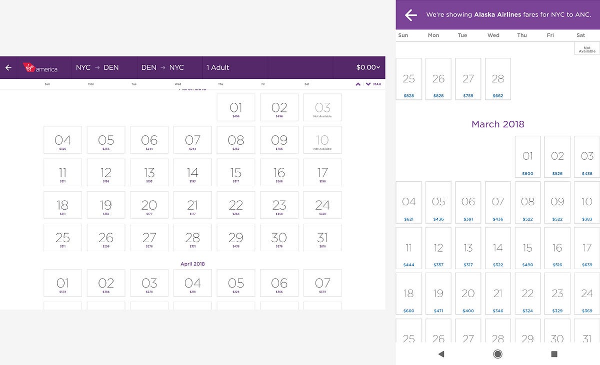Screen dimensions: 600x365
Task: Pick March 01 at $496 on Virgin America
Action: tap(235, 107)
